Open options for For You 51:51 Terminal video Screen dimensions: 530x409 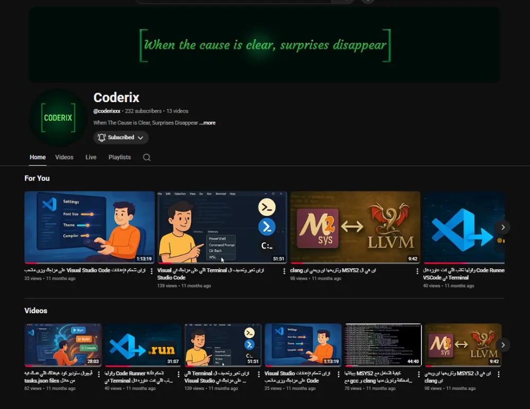coord(284,271)
